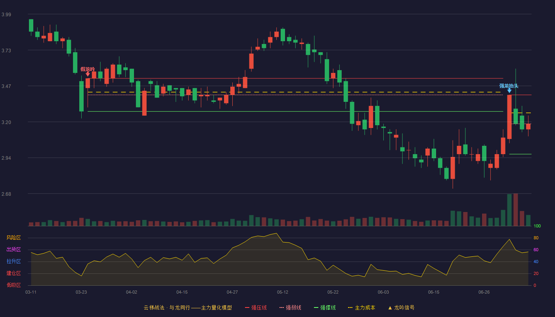The width and height of the screenshot is (555, 317).
Task: Click the 建仓区 zone label
Action: (x=13, y=273)
